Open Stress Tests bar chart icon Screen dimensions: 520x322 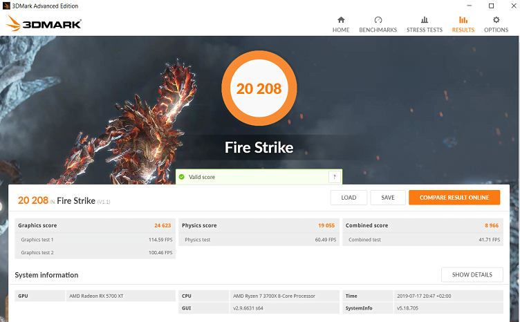[424, 21]
